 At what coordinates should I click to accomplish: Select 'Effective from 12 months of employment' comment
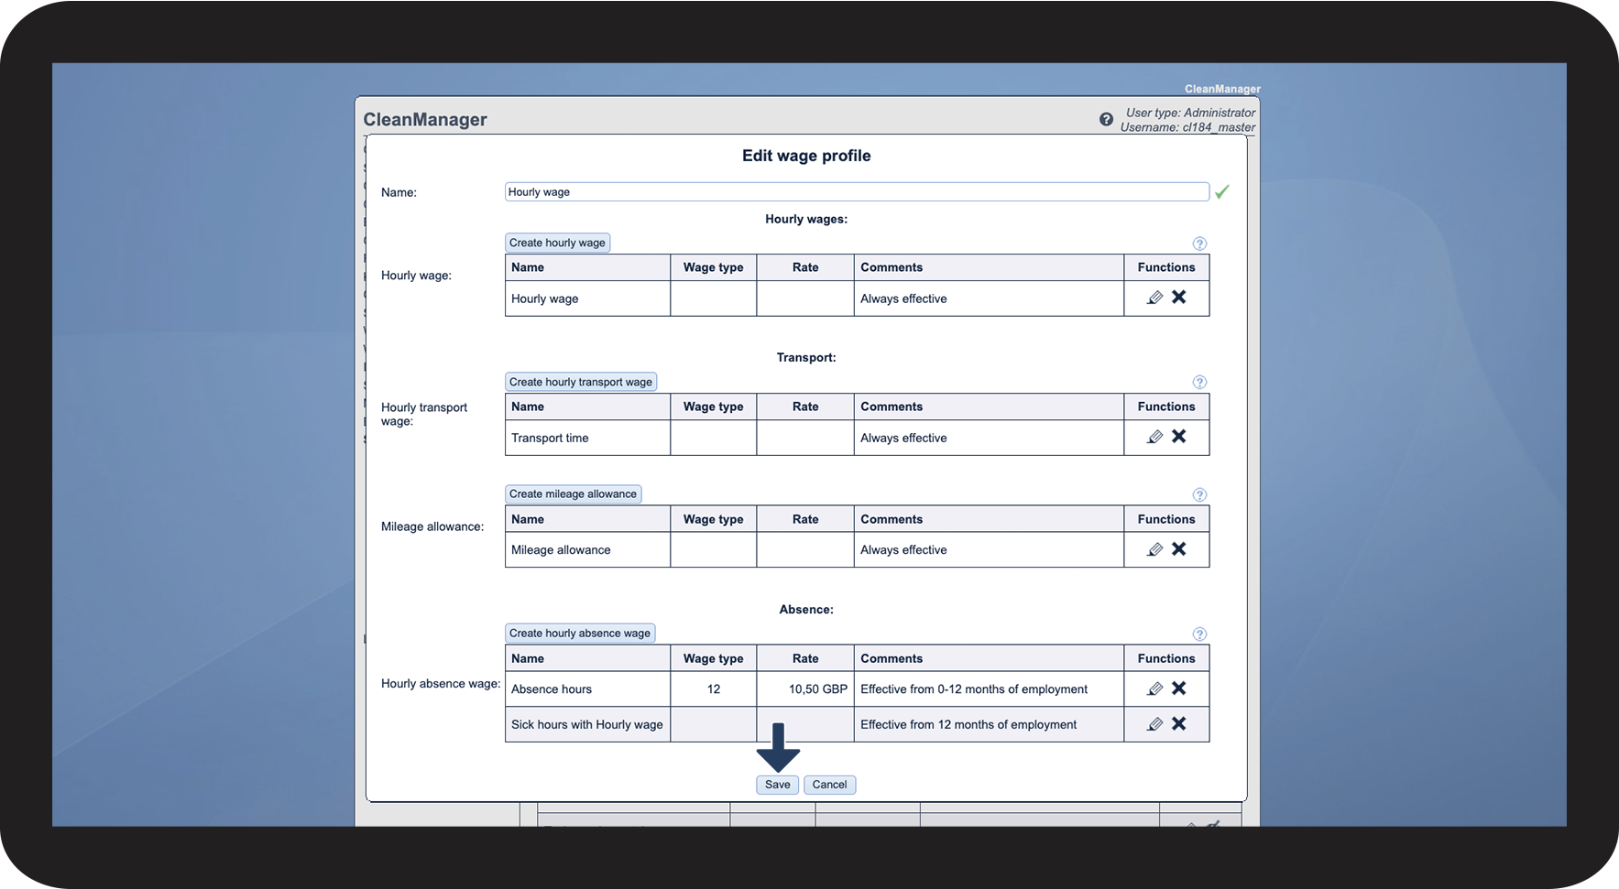point(968,724)
